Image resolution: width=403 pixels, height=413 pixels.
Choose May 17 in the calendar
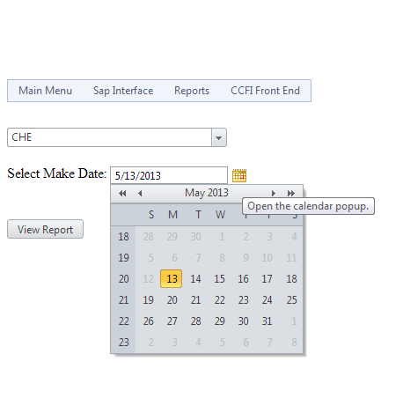(267, 279)
